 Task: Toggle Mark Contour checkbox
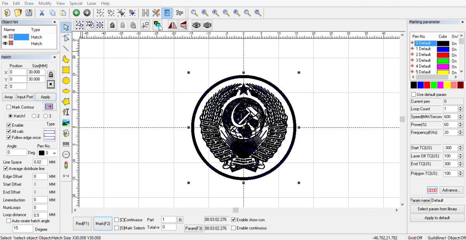9,107
